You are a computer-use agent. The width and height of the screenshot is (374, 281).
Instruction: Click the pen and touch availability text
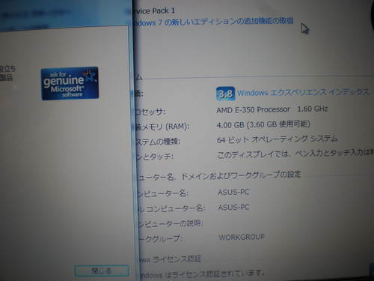(295, 154)
